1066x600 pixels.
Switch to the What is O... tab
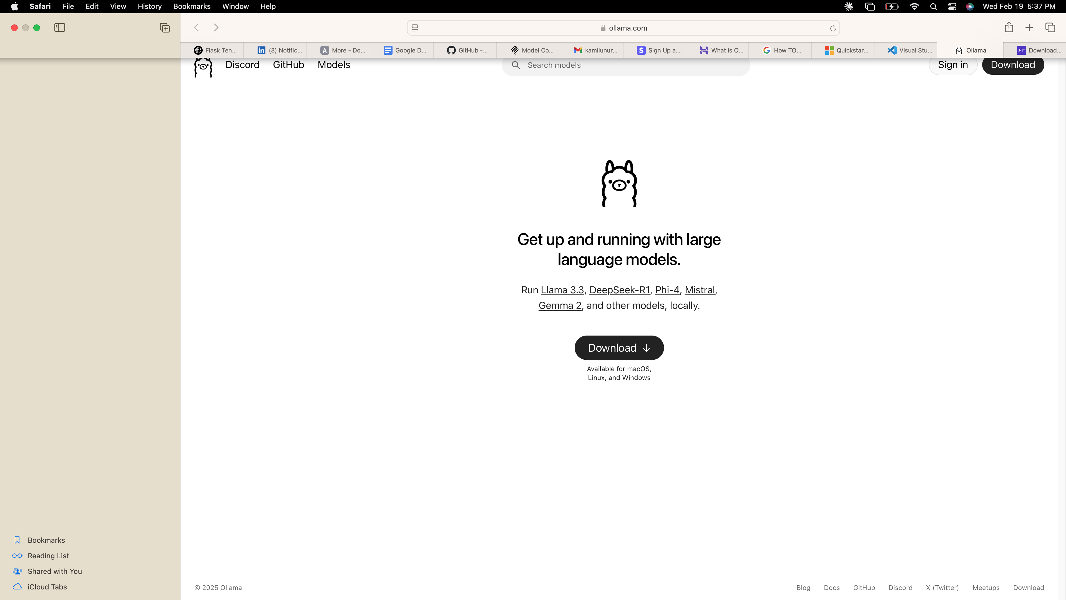(x=718, y=50)
